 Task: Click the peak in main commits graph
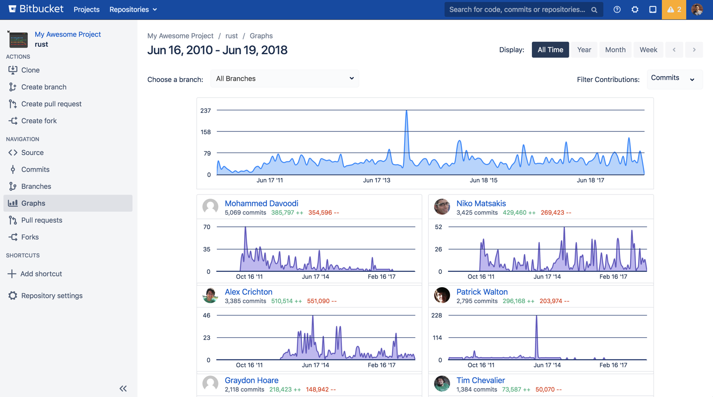click(406, 112)
